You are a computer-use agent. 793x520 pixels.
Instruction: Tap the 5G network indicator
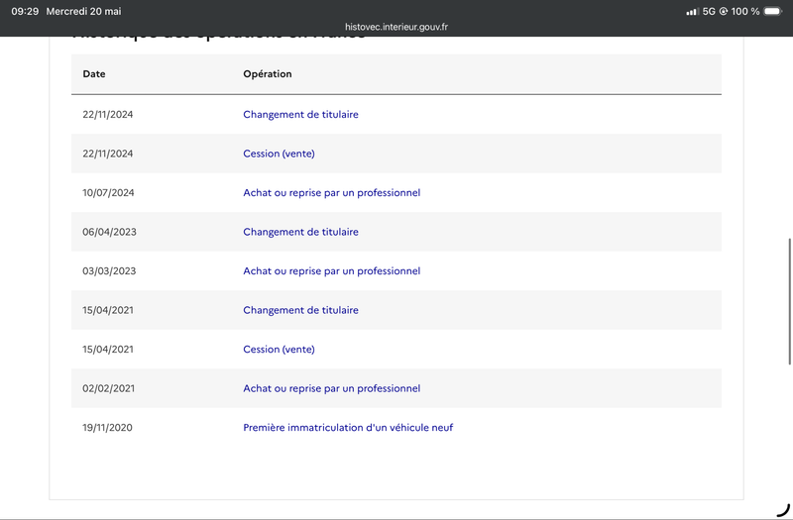click(709, 11)
